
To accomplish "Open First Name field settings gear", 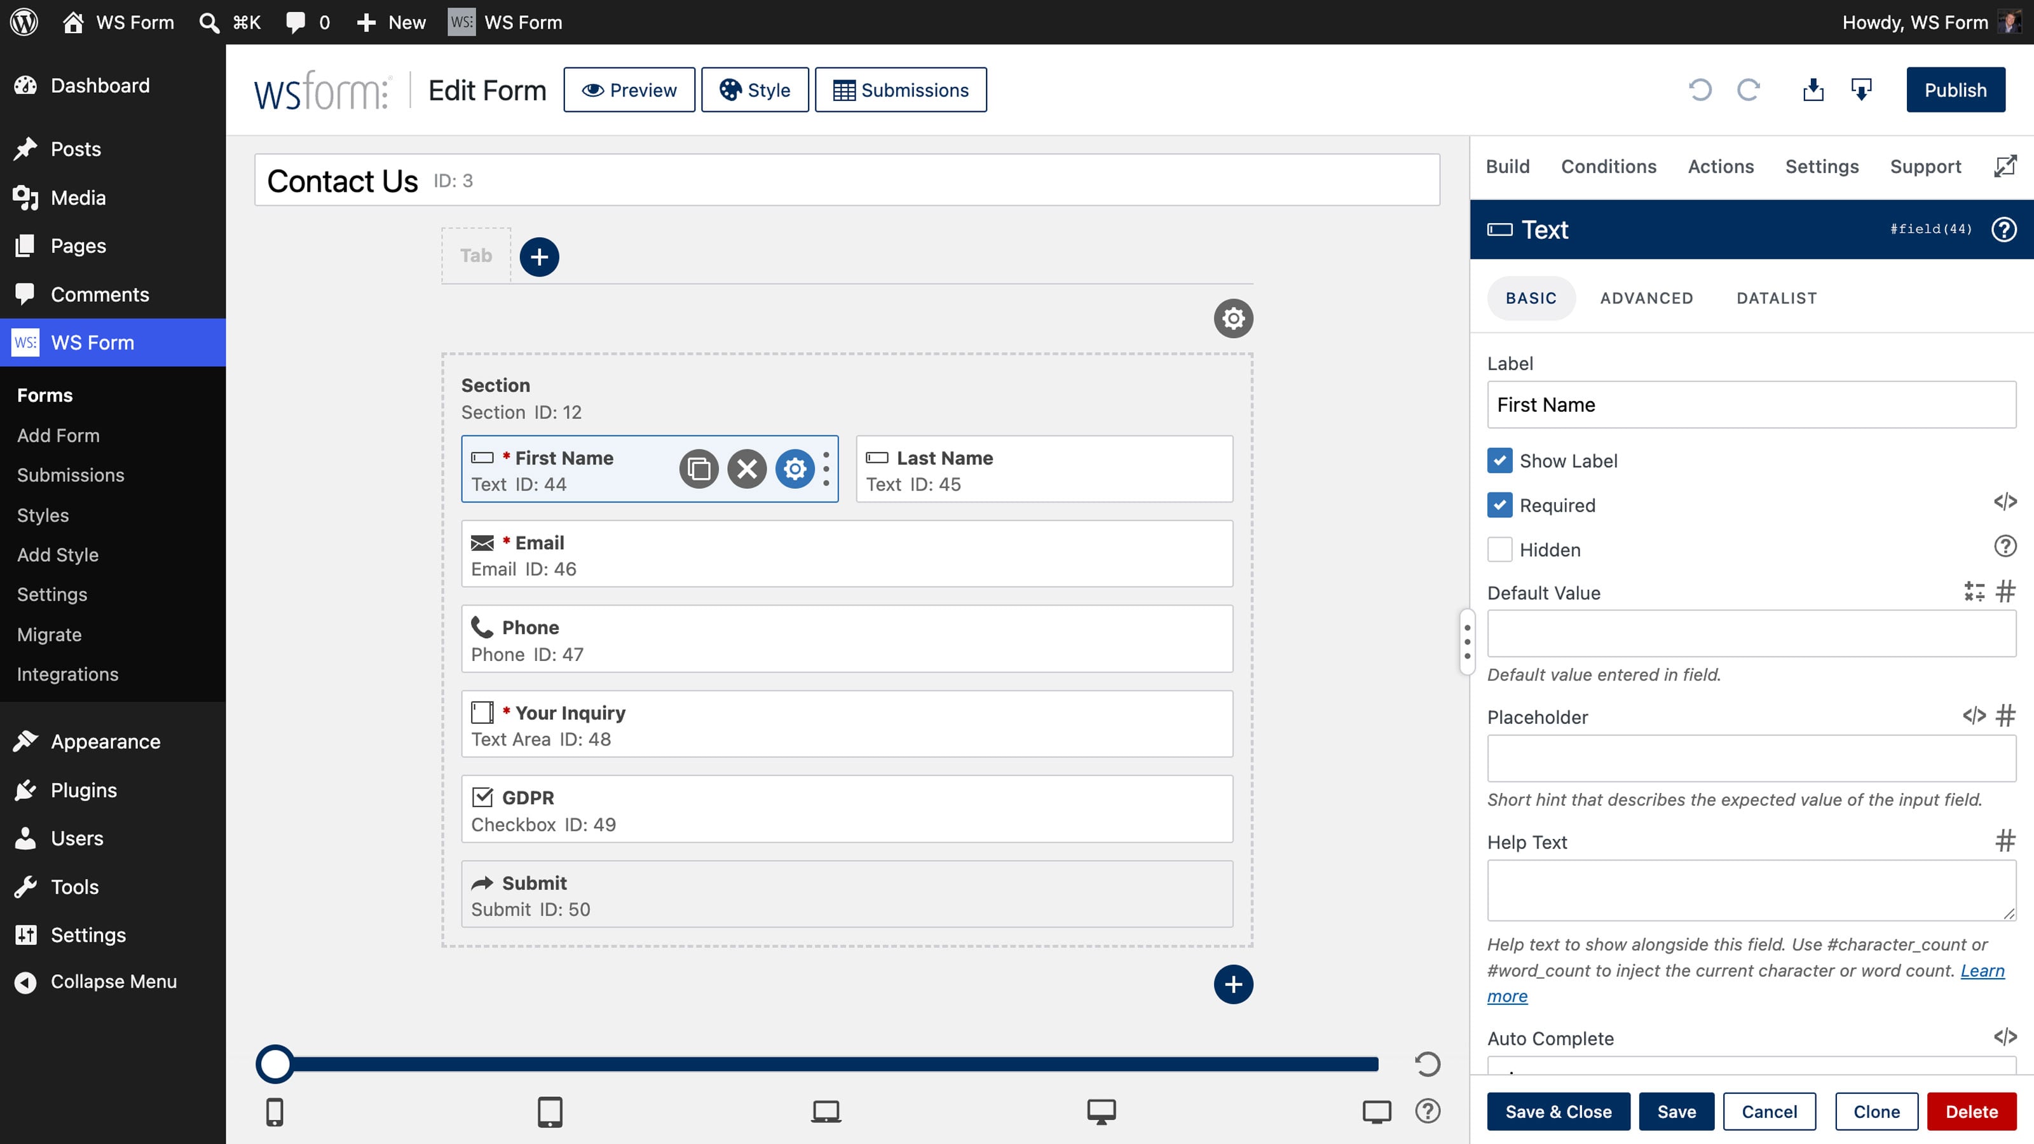I will [x=795, y=469].
